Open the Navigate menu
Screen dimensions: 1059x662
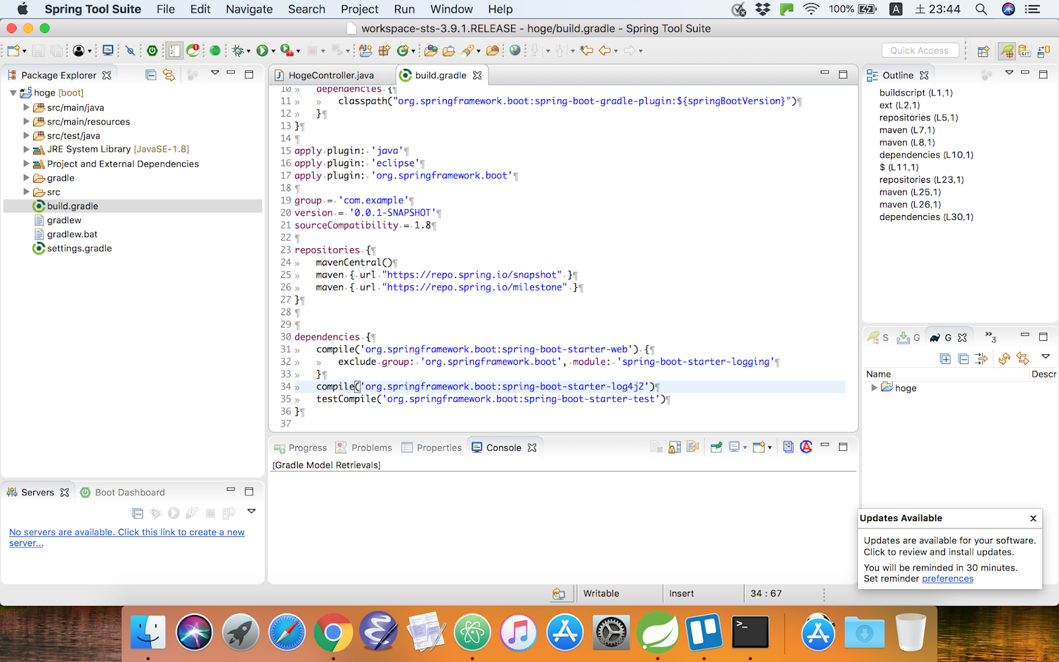pos(249,9)
